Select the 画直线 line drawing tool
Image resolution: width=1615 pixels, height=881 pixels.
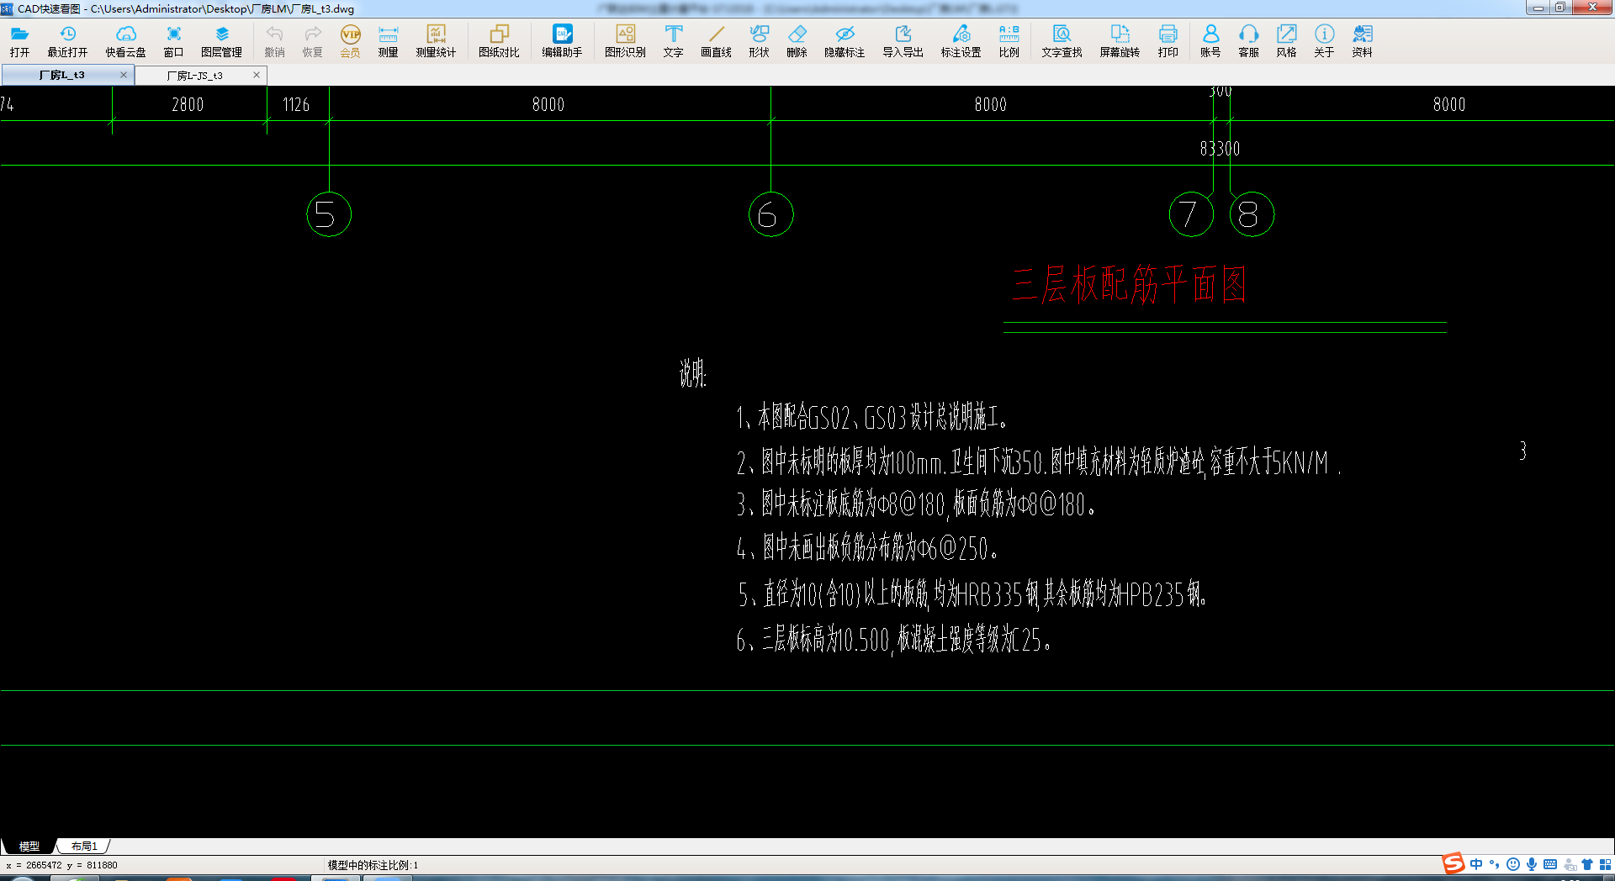(716, 40)
